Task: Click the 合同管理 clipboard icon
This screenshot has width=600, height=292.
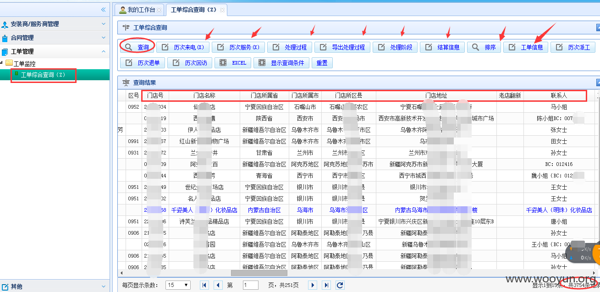Action: tap(5, 38)
